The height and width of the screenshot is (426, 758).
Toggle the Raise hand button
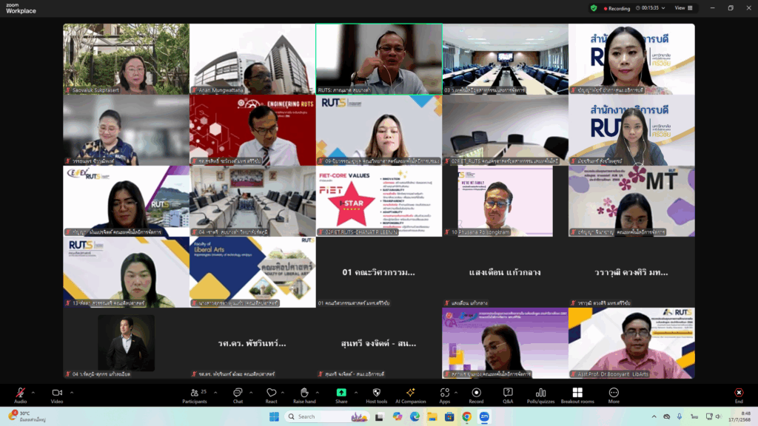pyautogui.click(x=304, y=395)
